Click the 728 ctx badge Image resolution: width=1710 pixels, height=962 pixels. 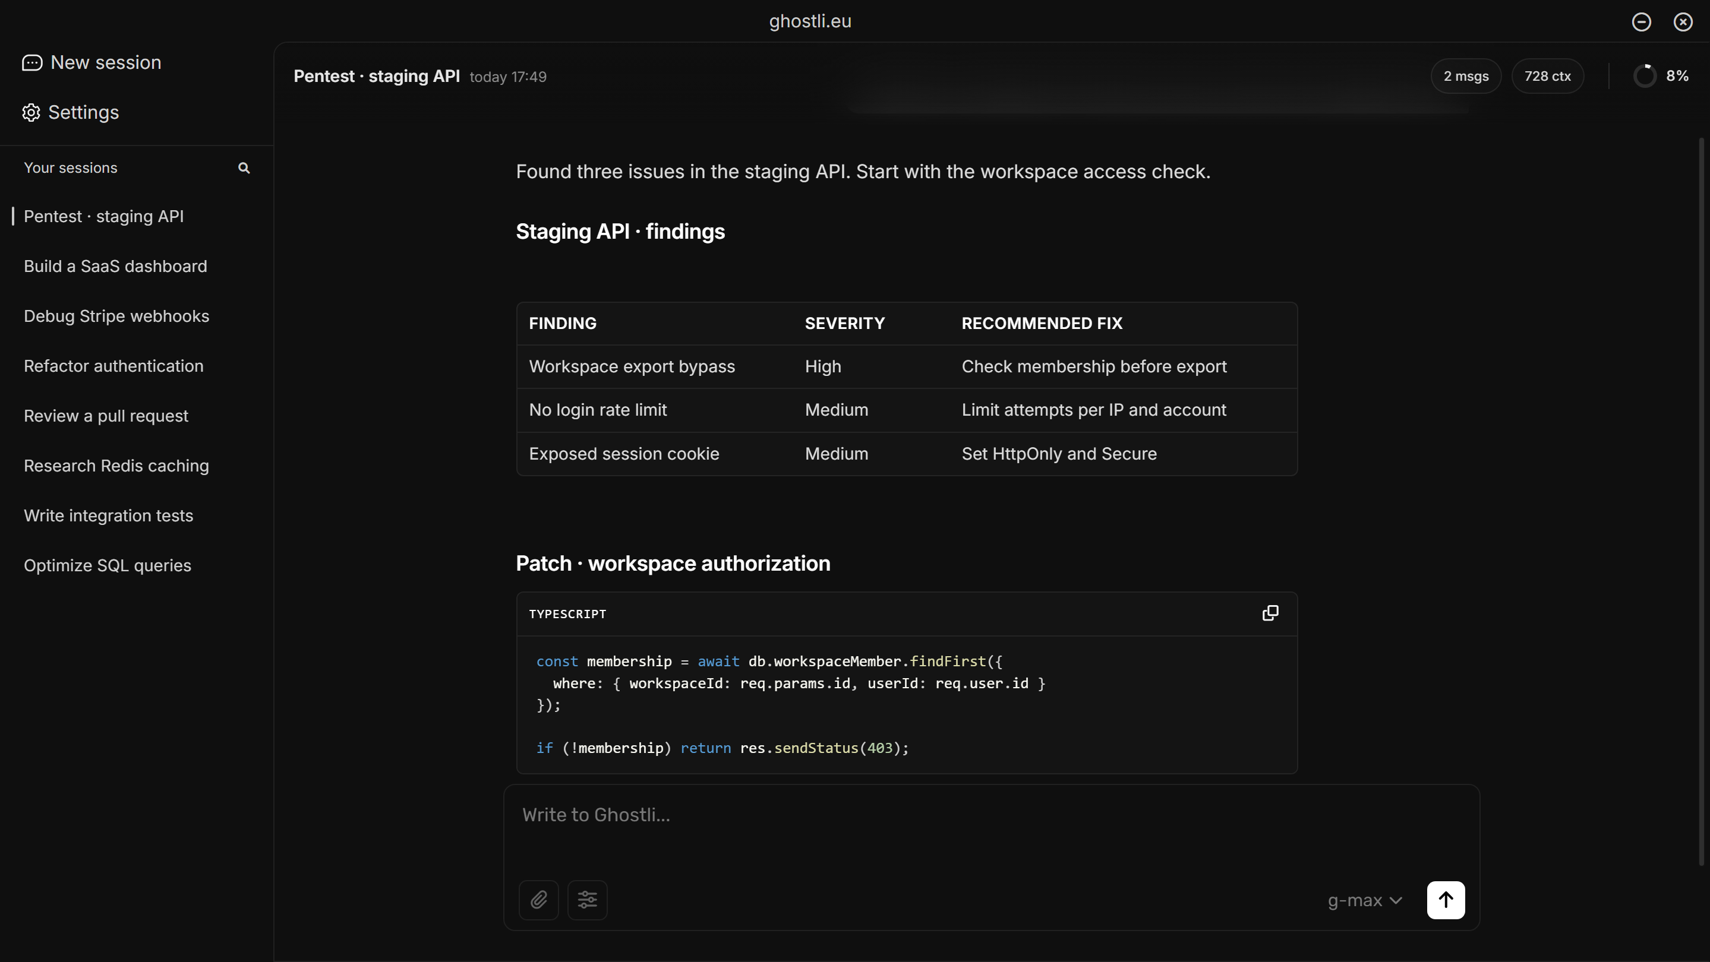coord(1547,76)
